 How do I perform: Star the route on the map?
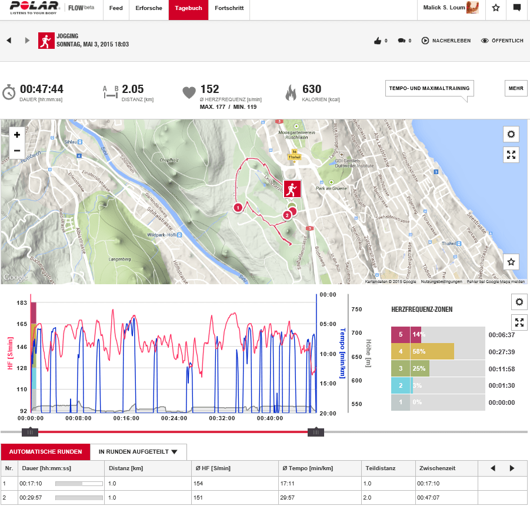tap(511, 261)
